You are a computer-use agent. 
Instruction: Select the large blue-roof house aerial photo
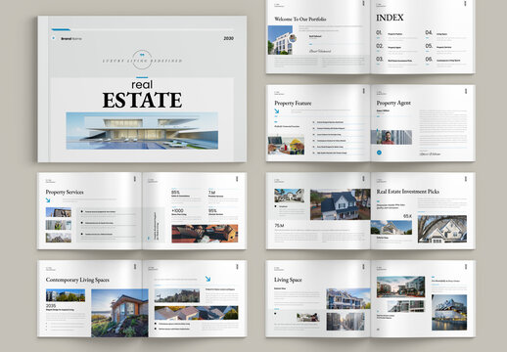click(x=341, y=204)
